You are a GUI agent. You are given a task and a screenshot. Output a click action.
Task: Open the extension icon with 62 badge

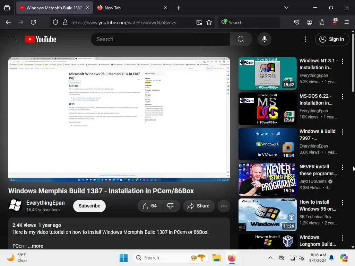(335, 21)
